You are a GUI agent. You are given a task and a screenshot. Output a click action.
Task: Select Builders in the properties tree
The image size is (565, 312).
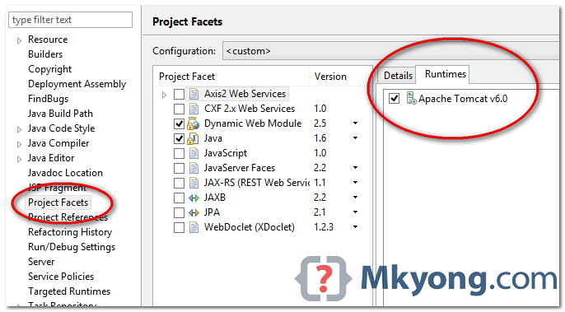[x=45, y=54]
